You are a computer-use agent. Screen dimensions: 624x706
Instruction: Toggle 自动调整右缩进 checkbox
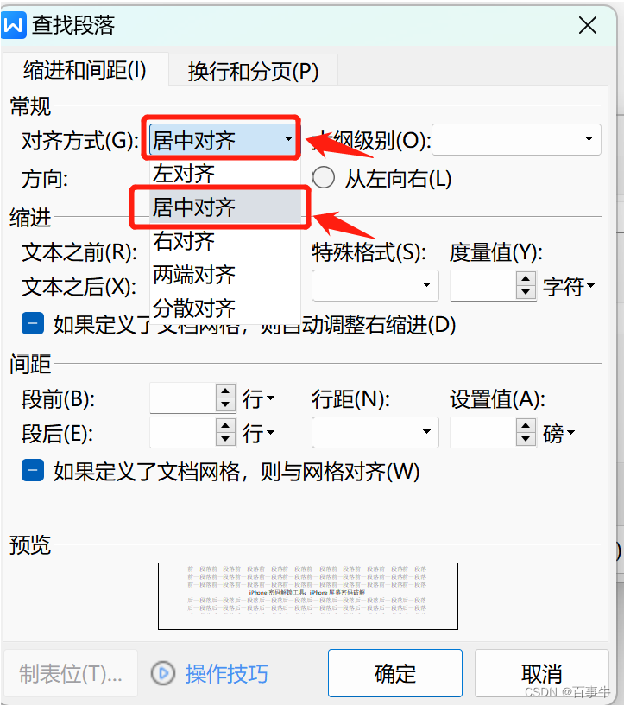tap(33, 323)
